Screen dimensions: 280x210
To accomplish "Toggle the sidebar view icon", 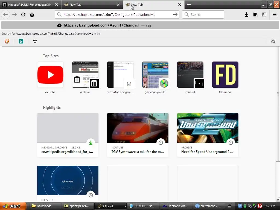I will tap(264, 14).
